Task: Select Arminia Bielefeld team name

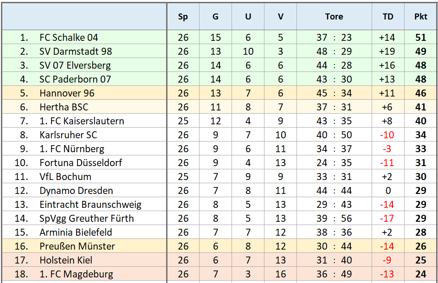Action: 76,232
